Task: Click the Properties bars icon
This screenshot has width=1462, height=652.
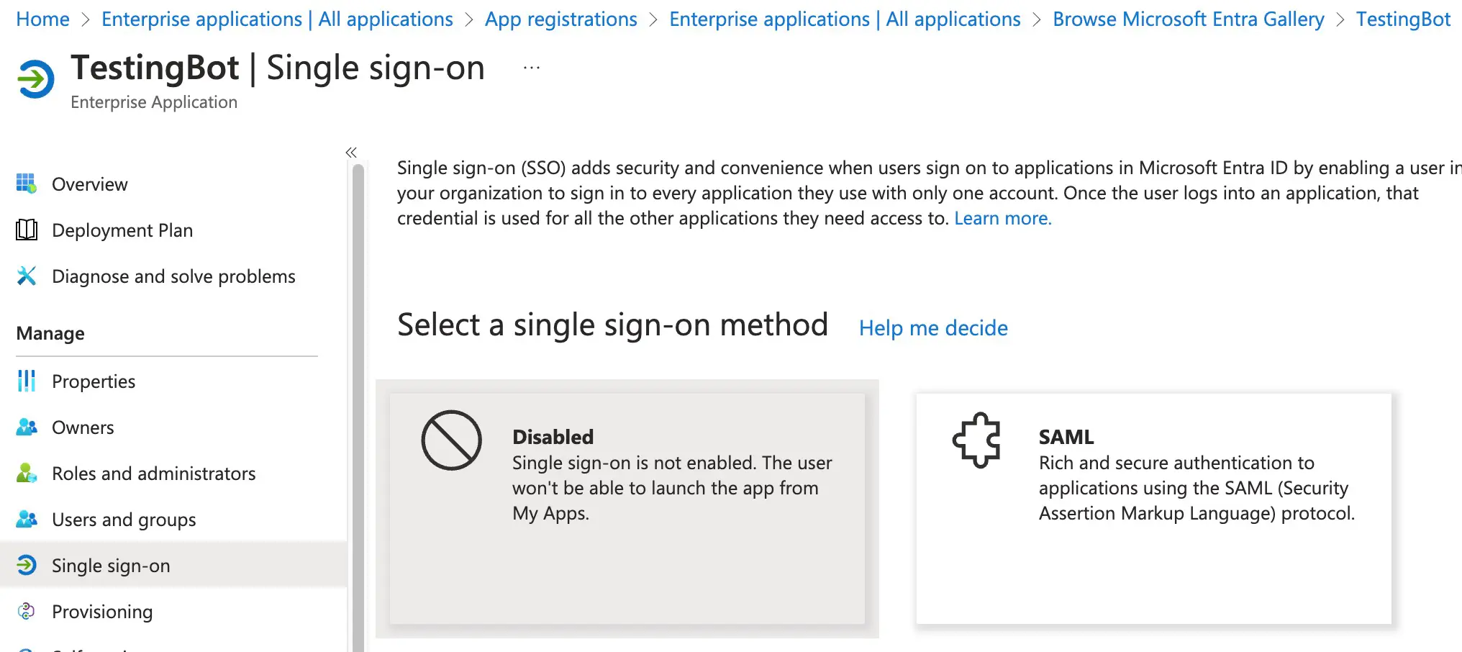Action: click(27, 381)
